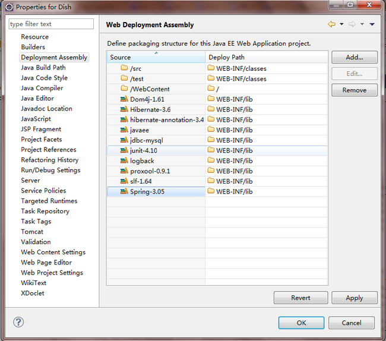
Task: Click the junit-4.10 library icon
Action: click(124, 150)
